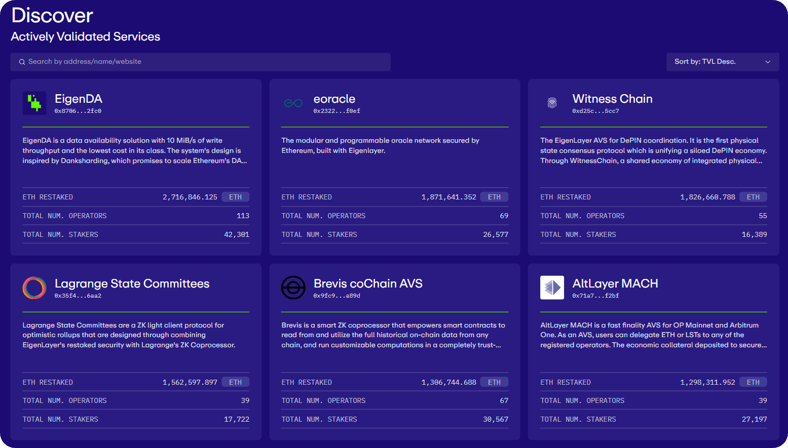Select Witness Chain restaked value 1,826,660.788
The height and width of the screenshot is (448, 788).
tap(708, 197)
